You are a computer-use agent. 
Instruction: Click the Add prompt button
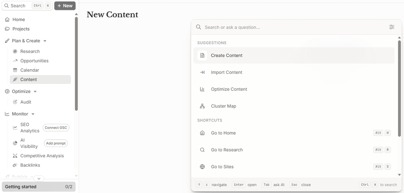56,143
